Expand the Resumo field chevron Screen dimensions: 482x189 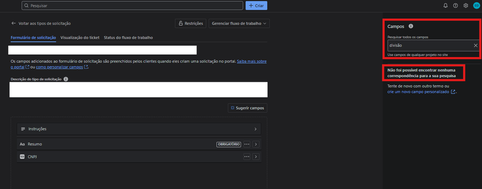[256, 144]
